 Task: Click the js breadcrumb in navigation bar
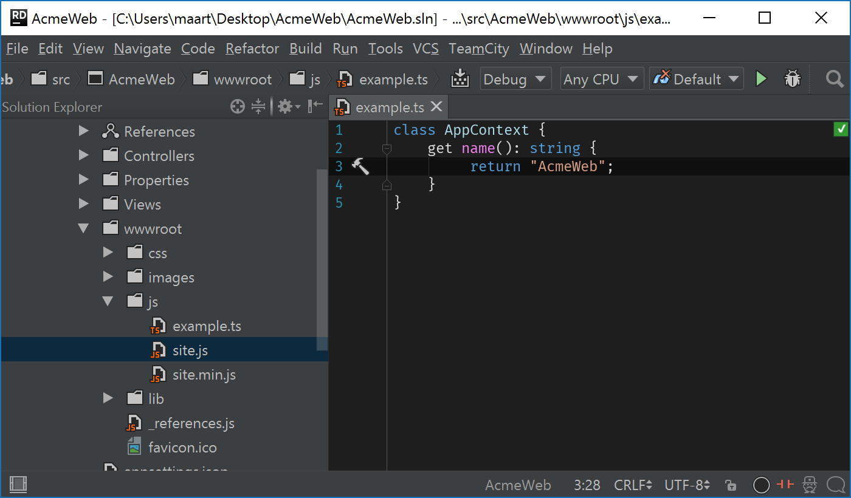305,79
